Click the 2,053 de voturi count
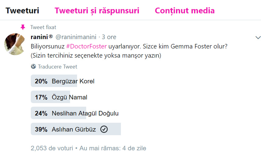This screenshot has width=261, height=157. coord(52,148)
